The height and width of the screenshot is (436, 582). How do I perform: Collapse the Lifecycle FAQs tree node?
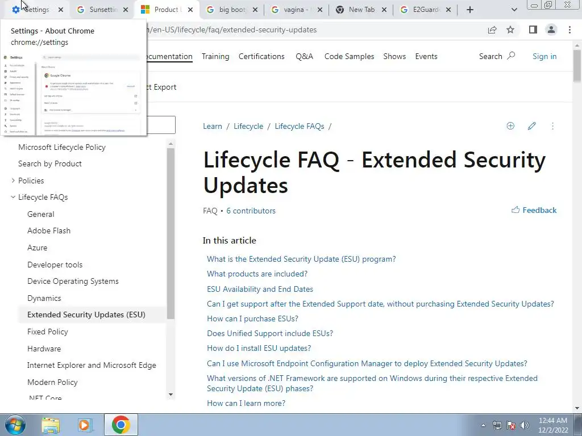pyautogui.click(x=14, y=197)
